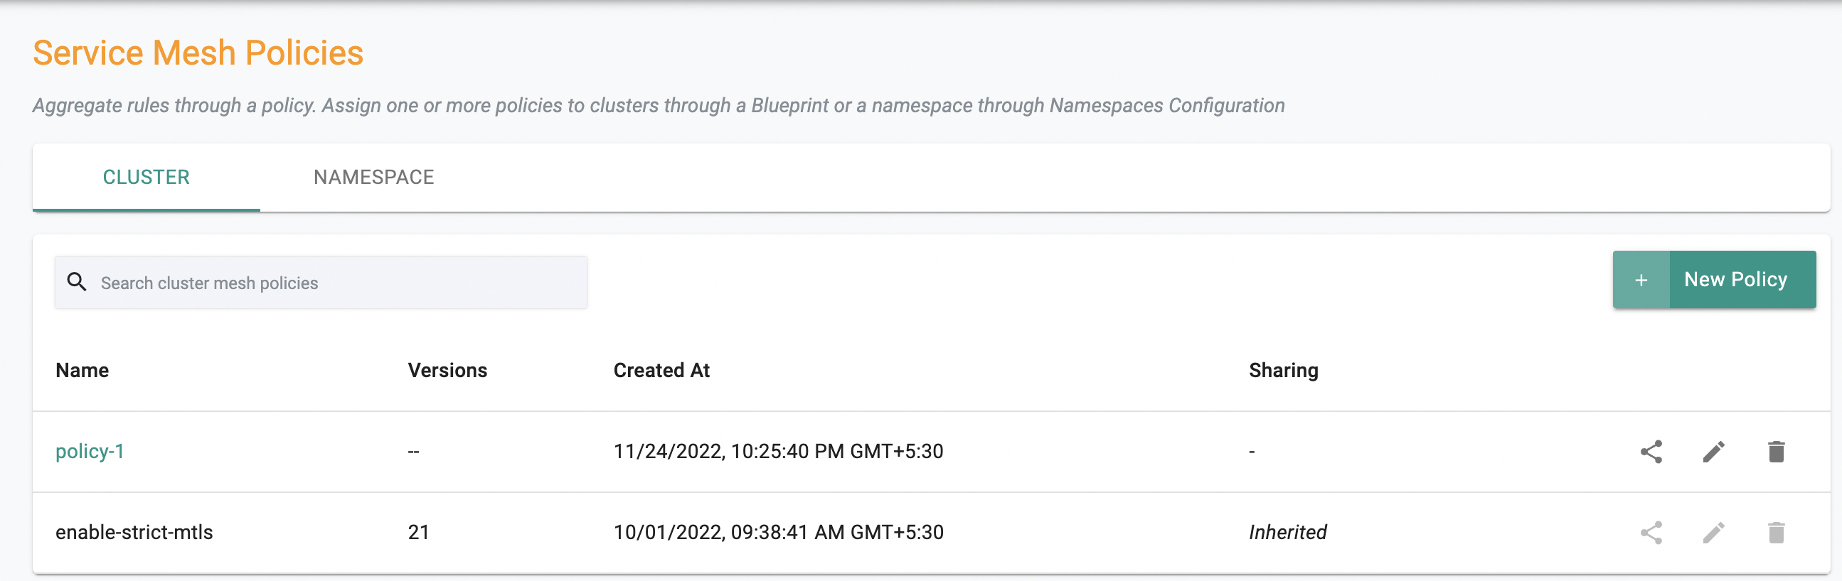
Task: Select the CLUSTER tab
Action: tap(146, 177)
